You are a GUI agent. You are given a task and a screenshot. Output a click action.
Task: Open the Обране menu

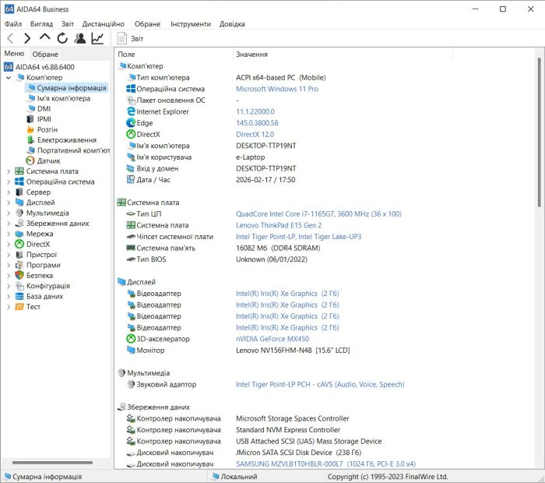click(x=147, y=24)
